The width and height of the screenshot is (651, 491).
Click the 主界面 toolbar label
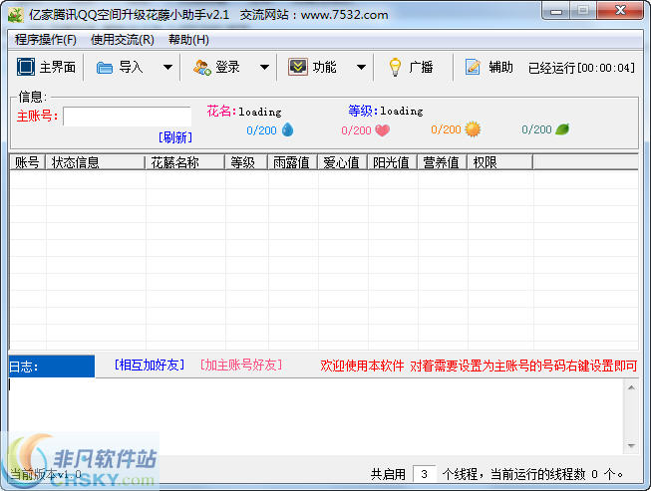[58, 67]
